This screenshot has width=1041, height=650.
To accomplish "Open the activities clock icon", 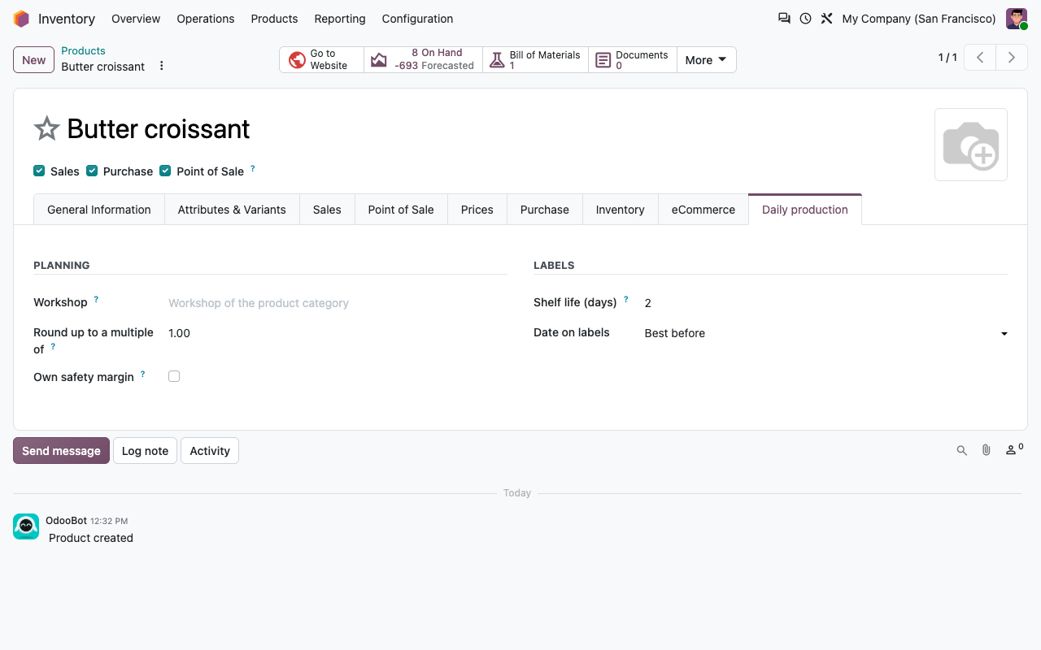I will tap(805, 18).
